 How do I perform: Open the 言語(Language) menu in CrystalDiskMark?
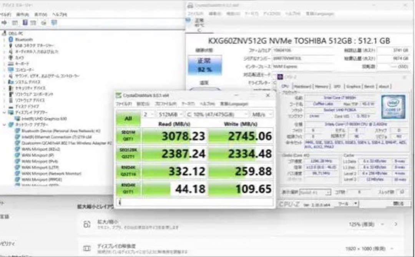coord(234,104)
